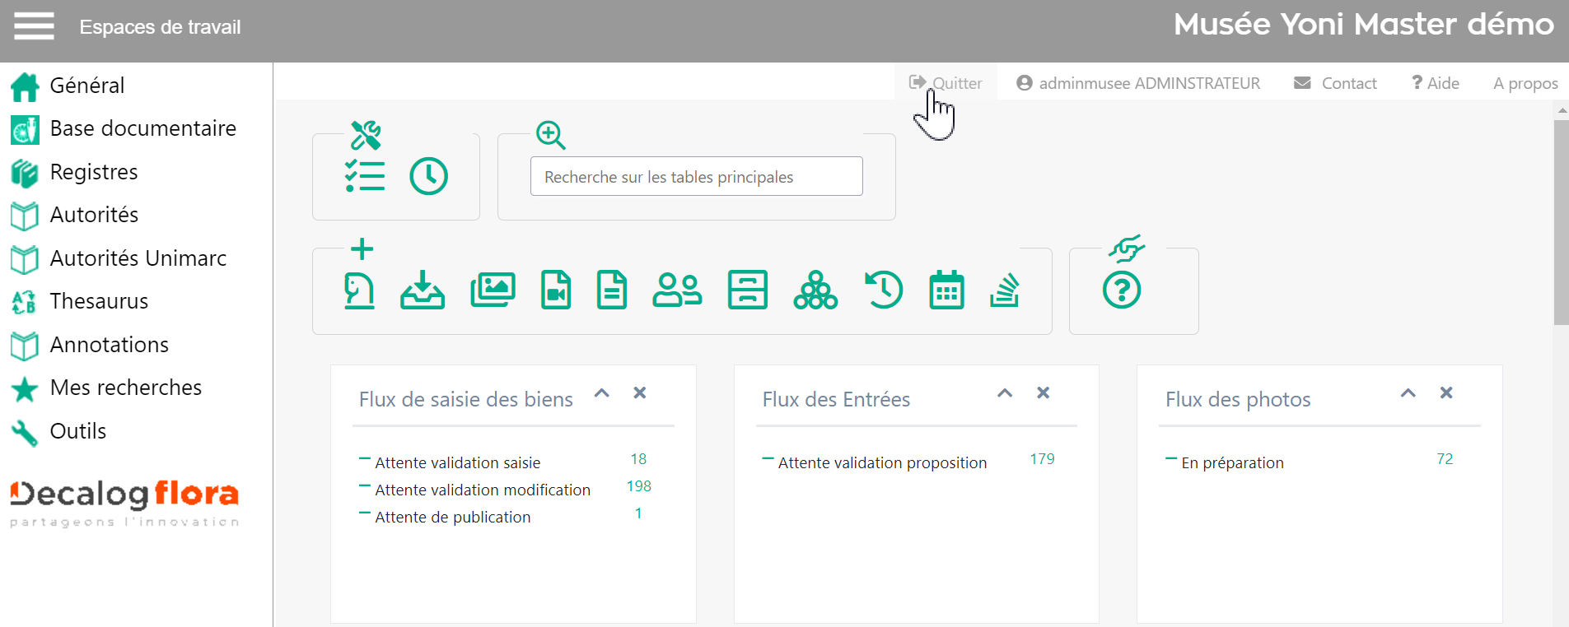Open the clock history icon
Image resolution: width=1569 pixels, height=627 pixels.
pyautogui.click(x=428, y=176)
